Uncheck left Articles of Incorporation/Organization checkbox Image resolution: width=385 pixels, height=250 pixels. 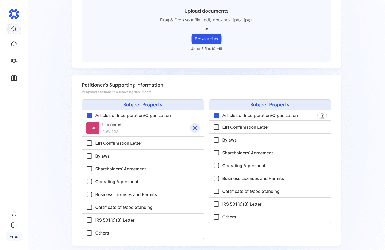tap(90, 115)
